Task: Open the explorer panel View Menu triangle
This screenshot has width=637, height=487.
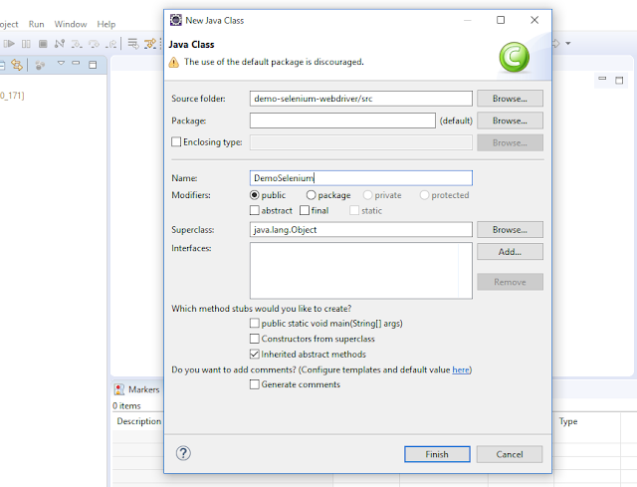Action: [x=61, y=63]
